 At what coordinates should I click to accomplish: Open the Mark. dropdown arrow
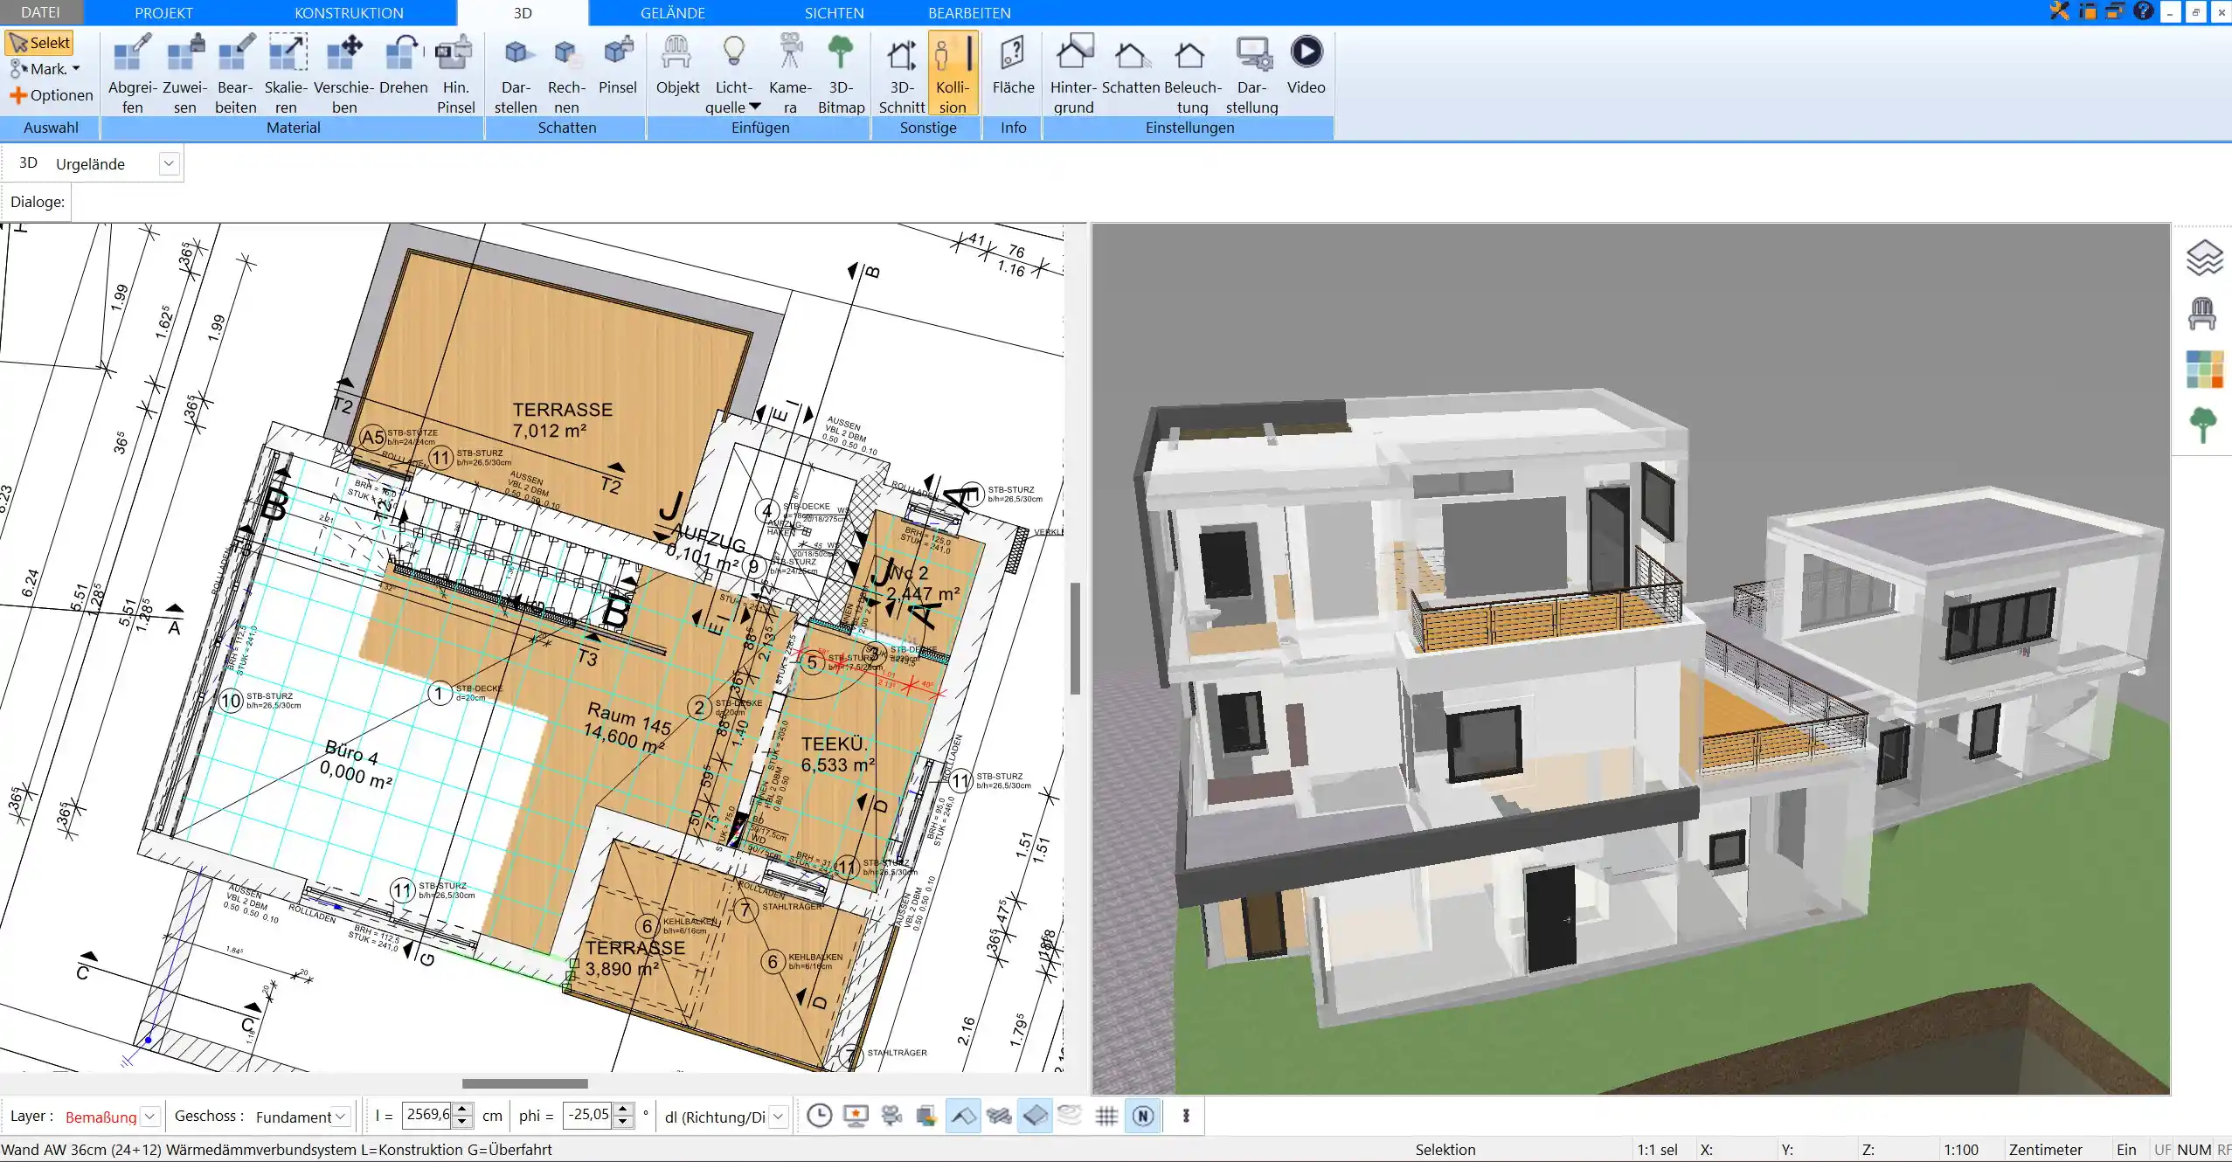pyautogui.click(x=76, y=69)
